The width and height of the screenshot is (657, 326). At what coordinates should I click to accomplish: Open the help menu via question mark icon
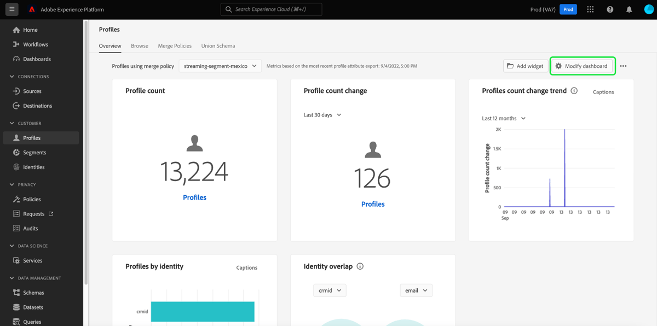[610, 9]
